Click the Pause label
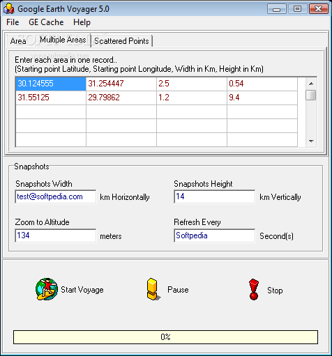This screenshot has height=356, width=332. pyautogui.click(x=178, y=290)
